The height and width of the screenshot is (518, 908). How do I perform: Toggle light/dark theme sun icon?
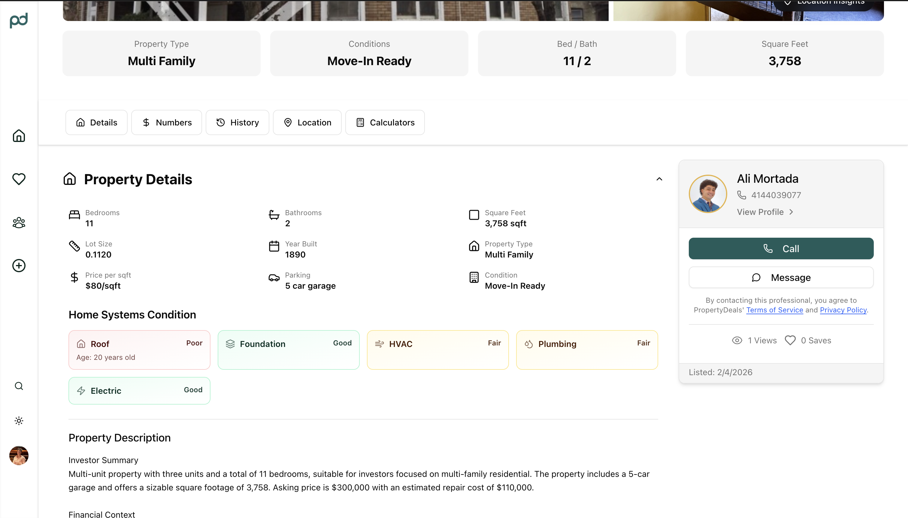click(x=19, y=421)
